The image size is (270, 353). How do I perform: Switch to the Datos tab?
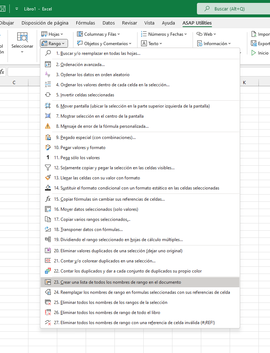pos(108,23)
